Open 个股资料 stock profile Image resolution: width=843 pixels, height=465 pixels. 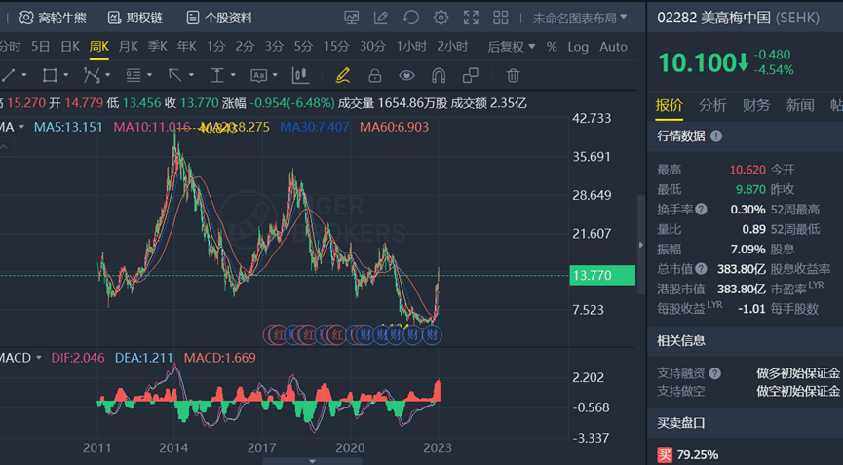point(219,18)
